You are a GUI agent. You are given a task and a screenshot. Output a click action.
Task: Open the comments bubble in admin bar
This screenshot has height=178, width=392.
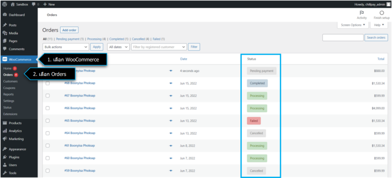34,4
